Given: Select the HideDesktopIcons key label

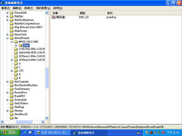Looking at the screenshot, I should tap(24, 20).
